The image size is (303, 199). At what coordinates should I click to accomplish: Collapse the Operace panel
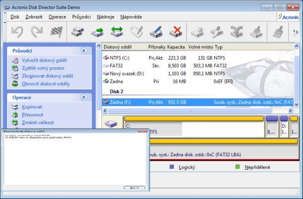84,97
